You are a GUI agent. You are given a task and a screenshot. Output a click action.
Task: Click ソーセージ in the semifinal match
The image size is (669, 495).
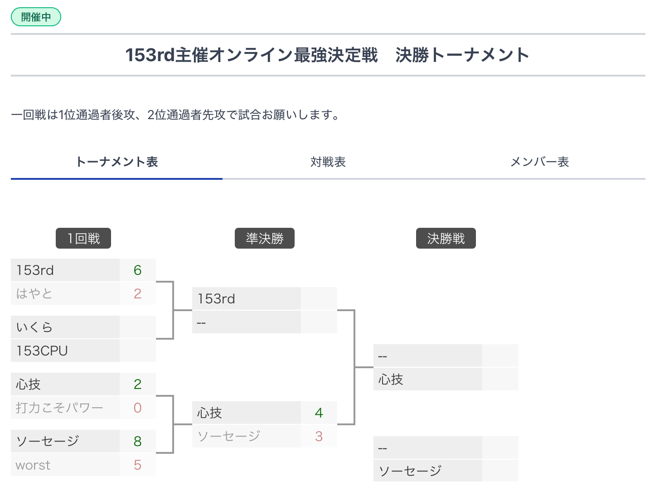pos(247,436)
